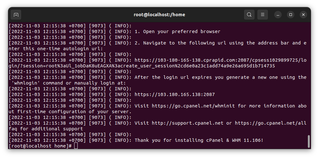Open the hamburger menu
Viewport: 319px width, 158px height.
(263, 15)
